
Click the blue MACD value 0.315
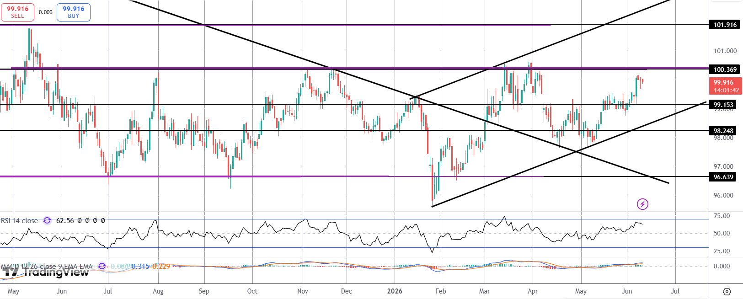[140, 266]
